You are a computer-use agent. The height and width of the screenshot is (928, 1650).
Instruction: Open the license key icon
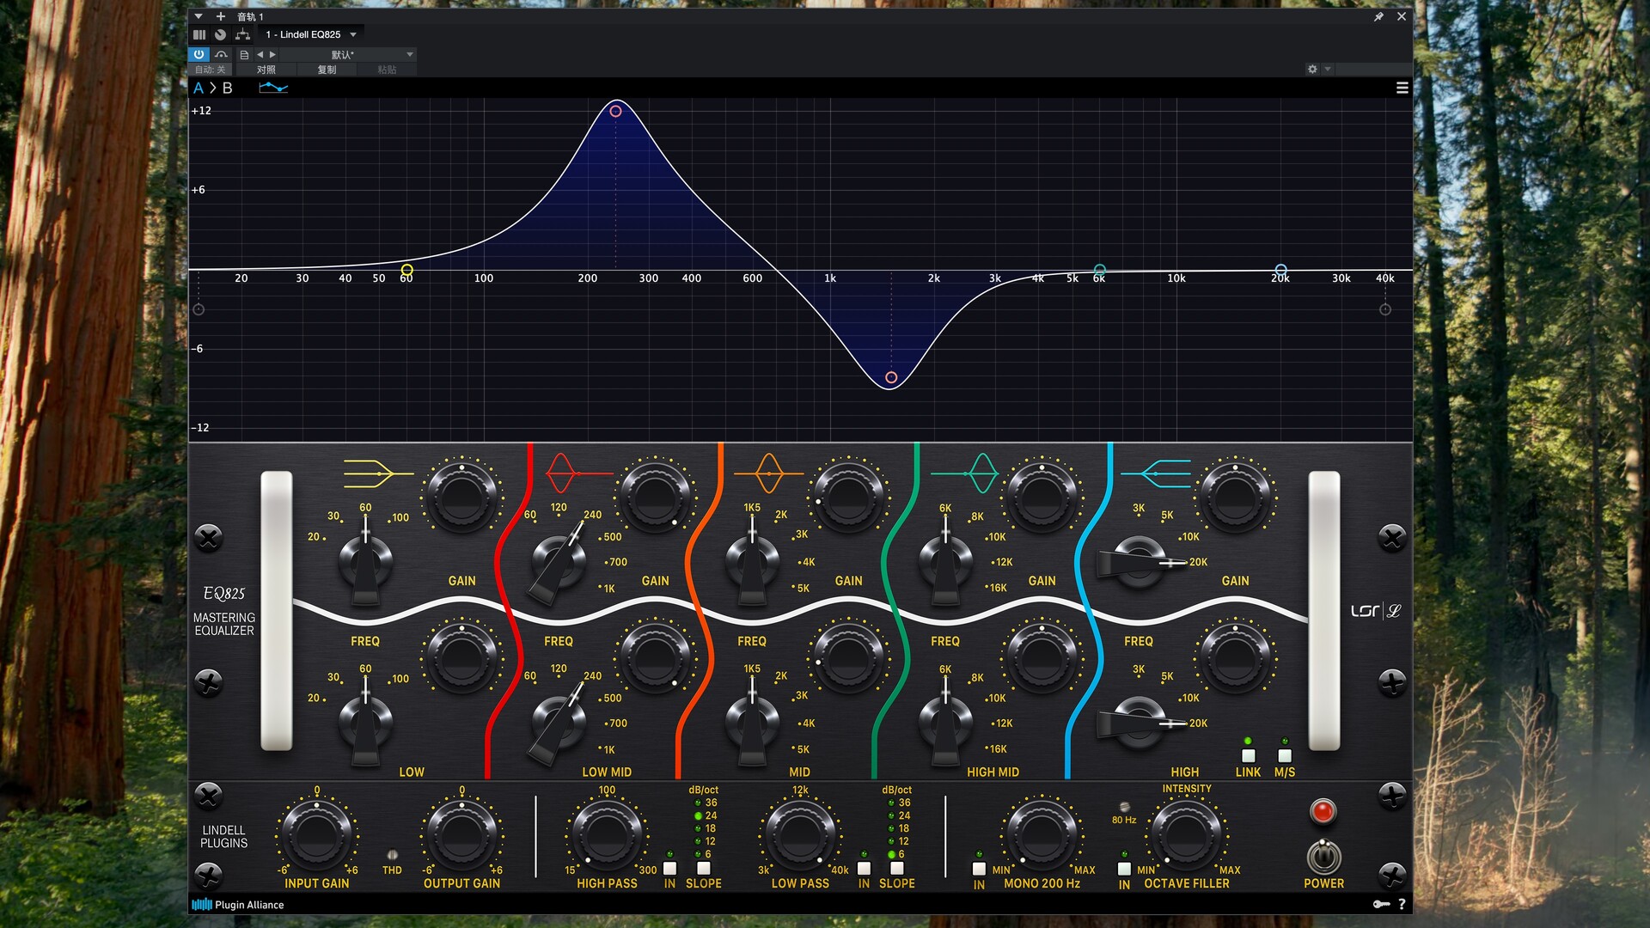[x=1381, y=904]
